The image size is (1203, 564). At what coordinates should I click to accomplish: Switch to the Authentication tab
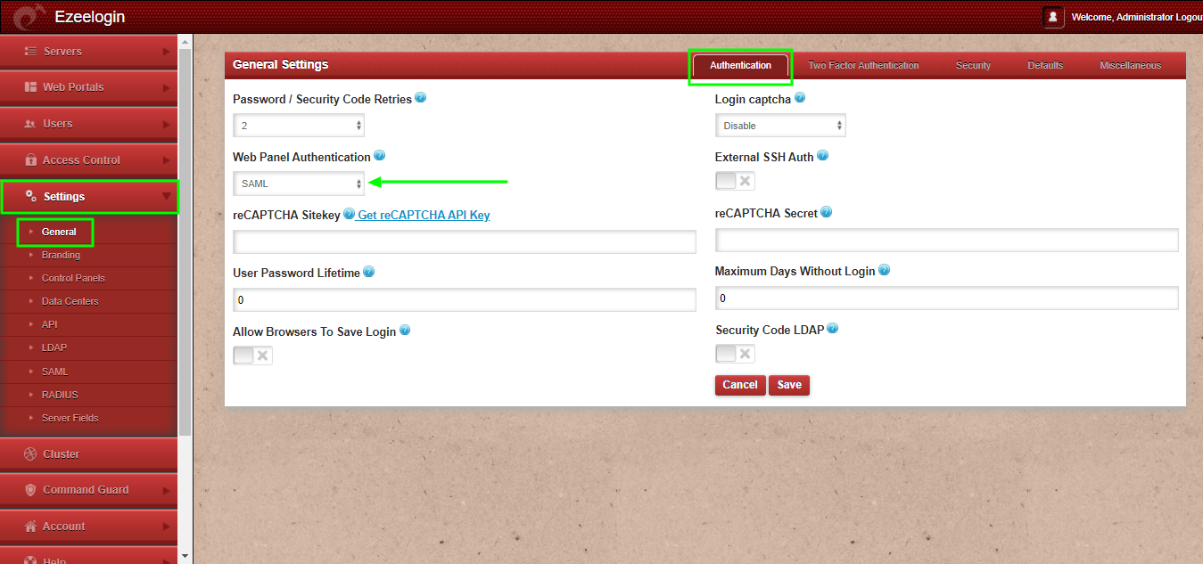(740, 66)
